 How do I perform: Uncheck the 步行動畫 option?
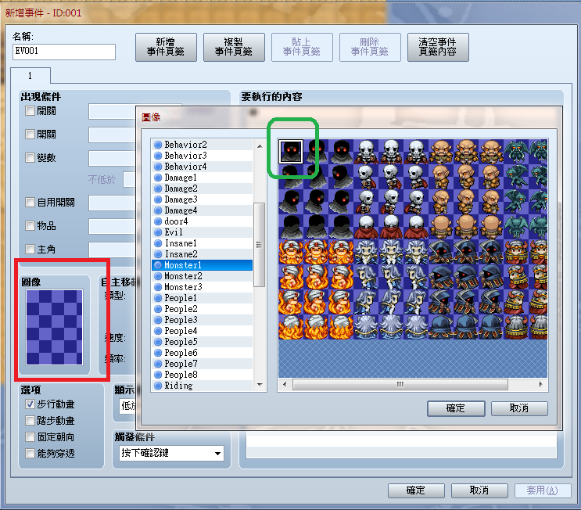(x=30, y=404)
